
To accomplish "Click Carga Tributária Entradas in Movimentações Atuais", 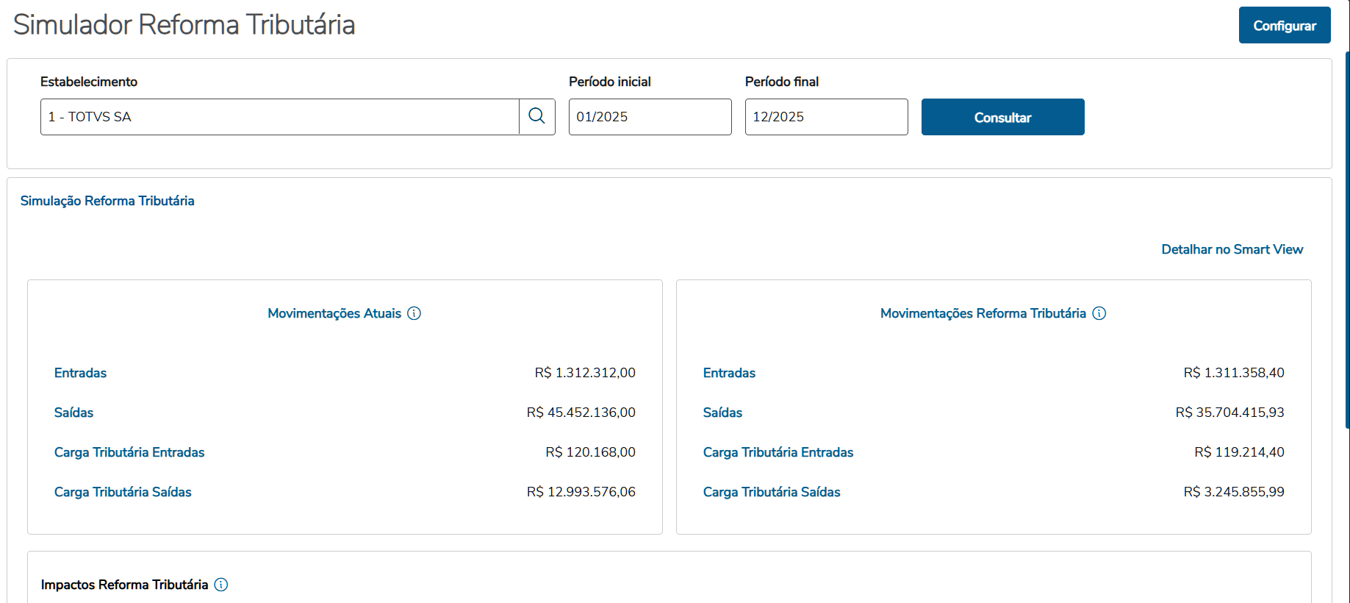I will 129,452.
